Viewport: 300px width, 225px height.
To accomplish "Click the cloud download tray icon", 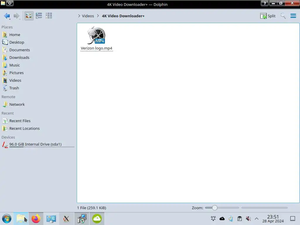I will 222,219.
